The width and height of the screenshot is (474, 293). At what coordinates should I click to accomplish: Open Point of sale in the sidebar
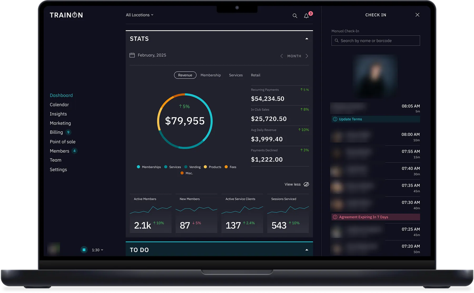tap(63, 142)
